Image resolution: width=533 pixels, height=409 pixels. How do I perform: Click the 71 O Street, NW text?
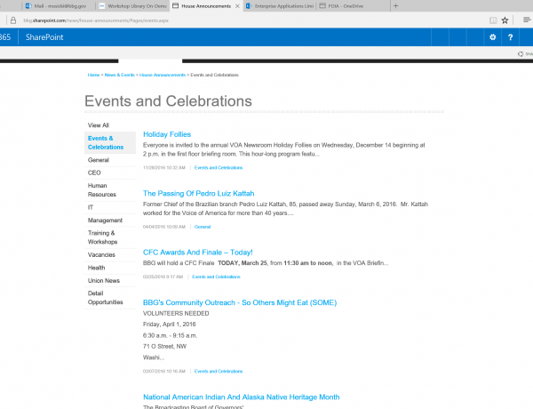[x=164, y=347]
